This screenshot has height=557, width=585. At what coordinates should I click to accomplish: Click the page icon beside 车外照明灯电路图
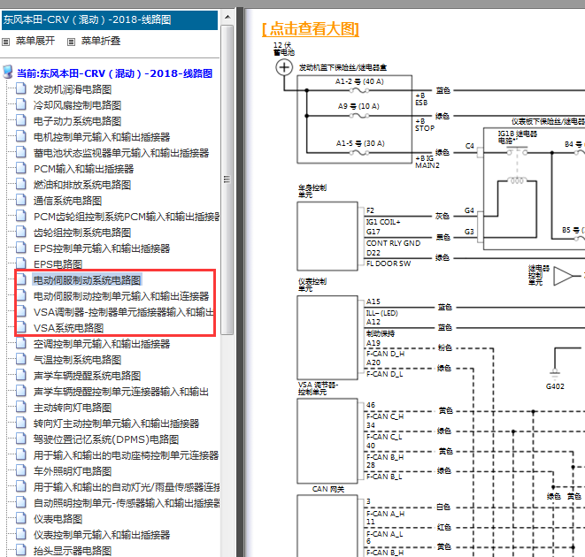pos(21,470)
